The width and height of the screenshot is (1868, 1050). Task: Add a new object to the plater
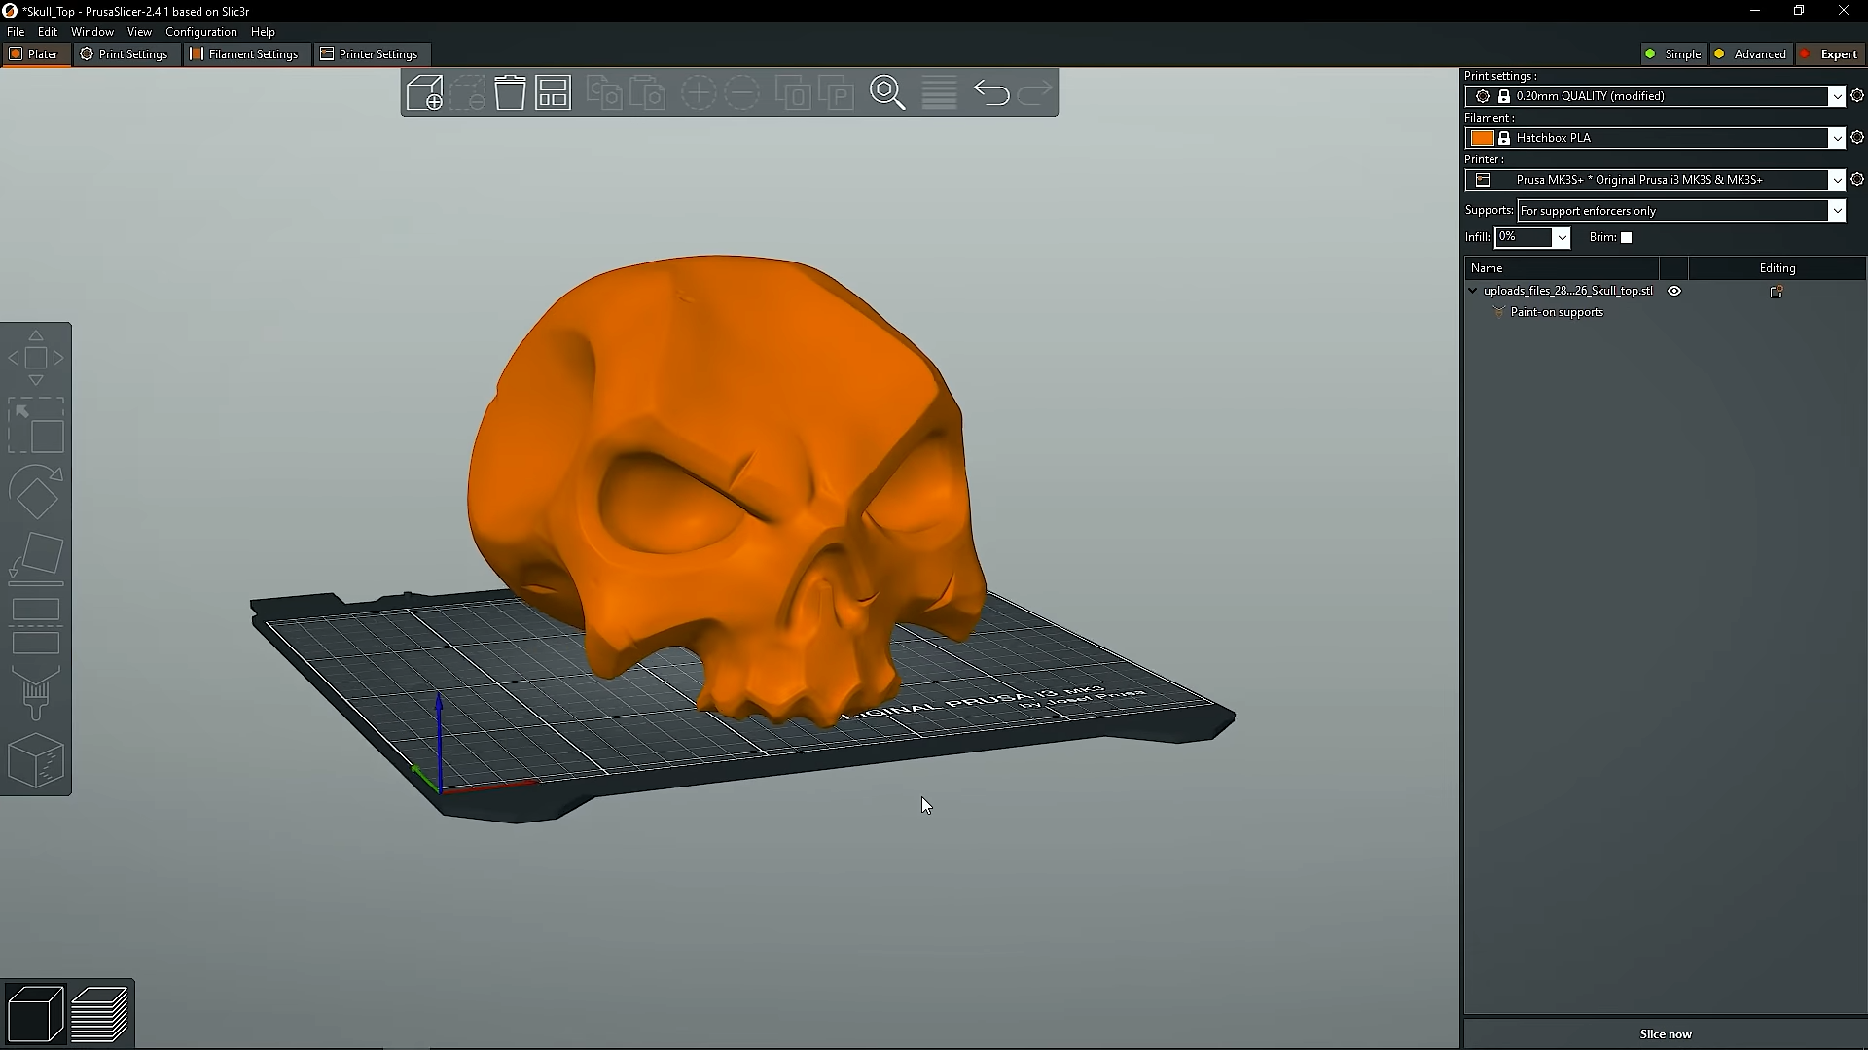[425, 92]
